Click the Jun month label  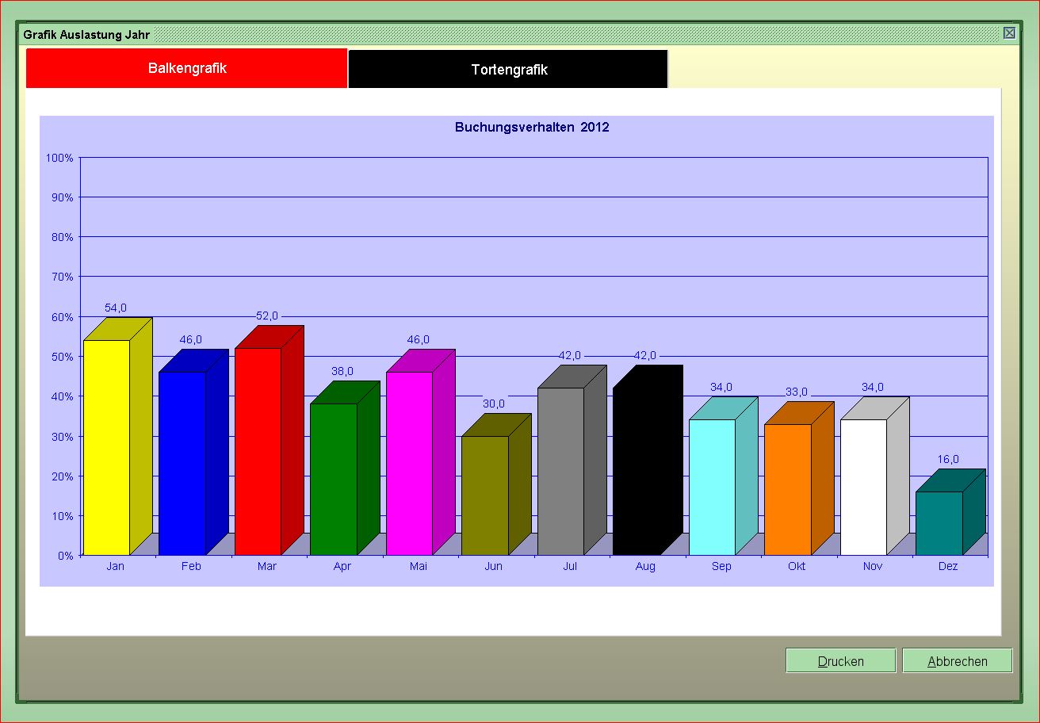coord(494,566)
